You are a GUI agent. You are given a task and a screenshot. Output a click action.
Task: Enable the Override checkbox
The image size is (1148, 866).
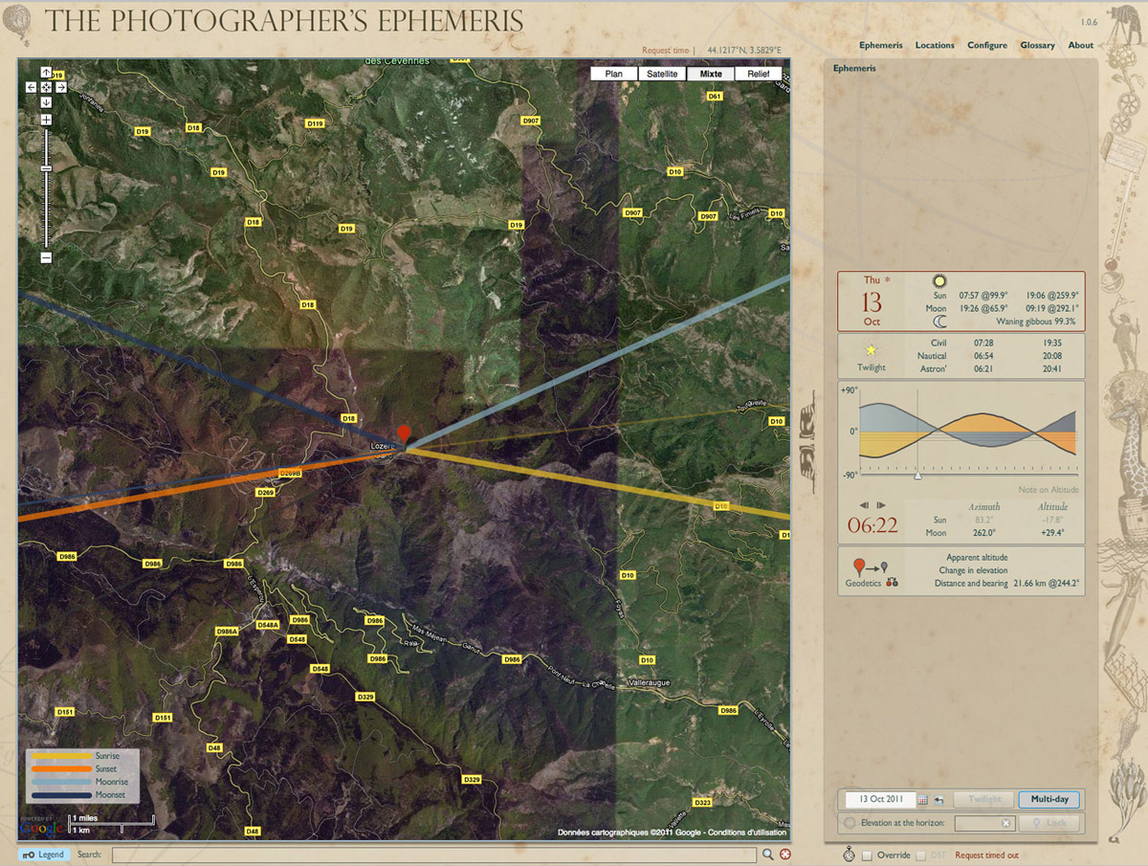(x=868, y=855)
